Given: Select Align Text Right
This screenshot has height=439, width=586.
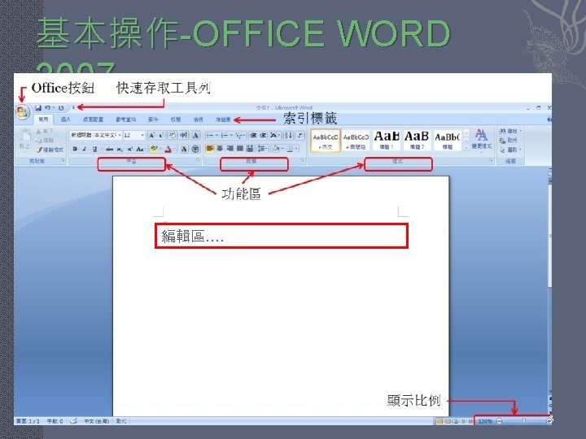Looking at the screenshot, I should (230, 149).
